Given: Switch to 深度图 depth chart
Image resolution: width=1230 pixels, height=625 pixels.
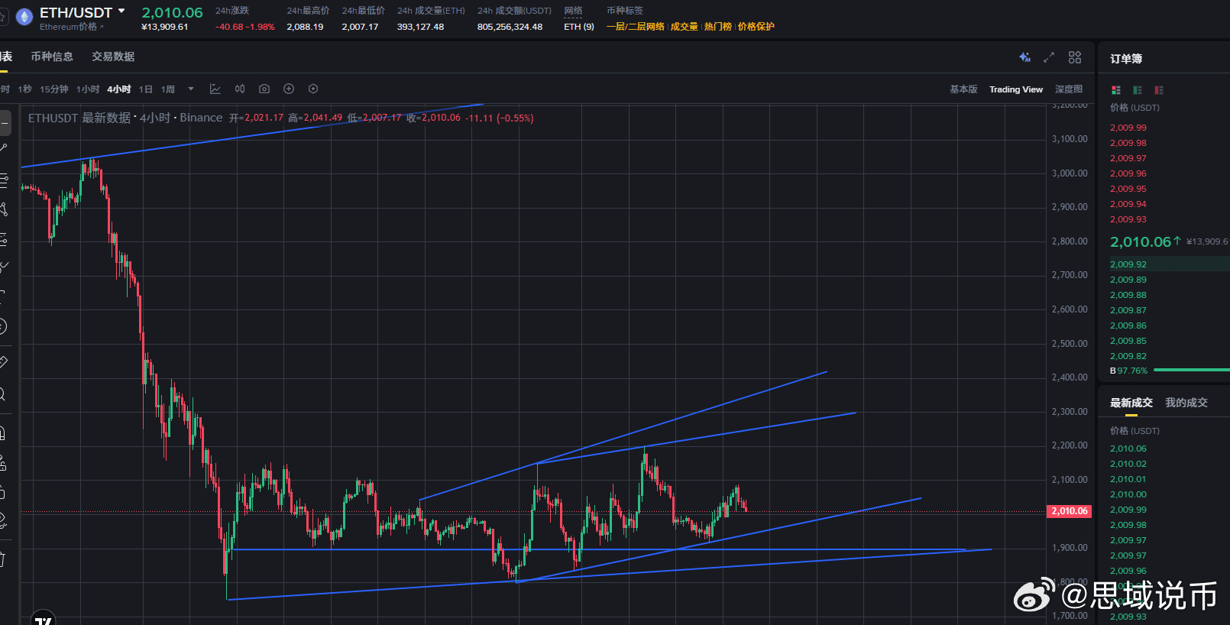Looking at the screenshot, I should [1069, 89].
